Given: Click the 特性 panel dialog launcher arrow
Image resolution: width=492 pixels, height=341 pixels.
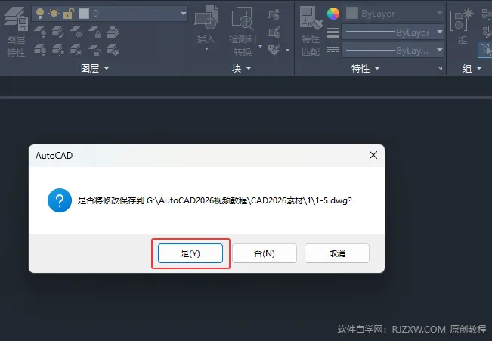Looking at the screenshot, I should pyautogui.click(x=440, y=69).
